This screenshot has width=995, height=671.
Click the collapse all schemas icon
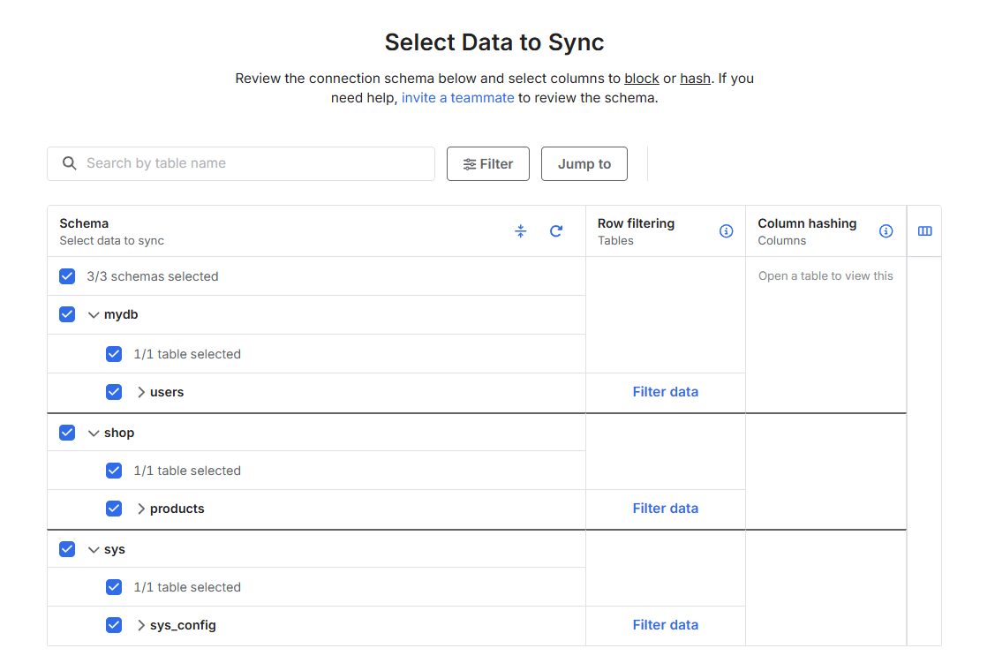click(521, 231)
